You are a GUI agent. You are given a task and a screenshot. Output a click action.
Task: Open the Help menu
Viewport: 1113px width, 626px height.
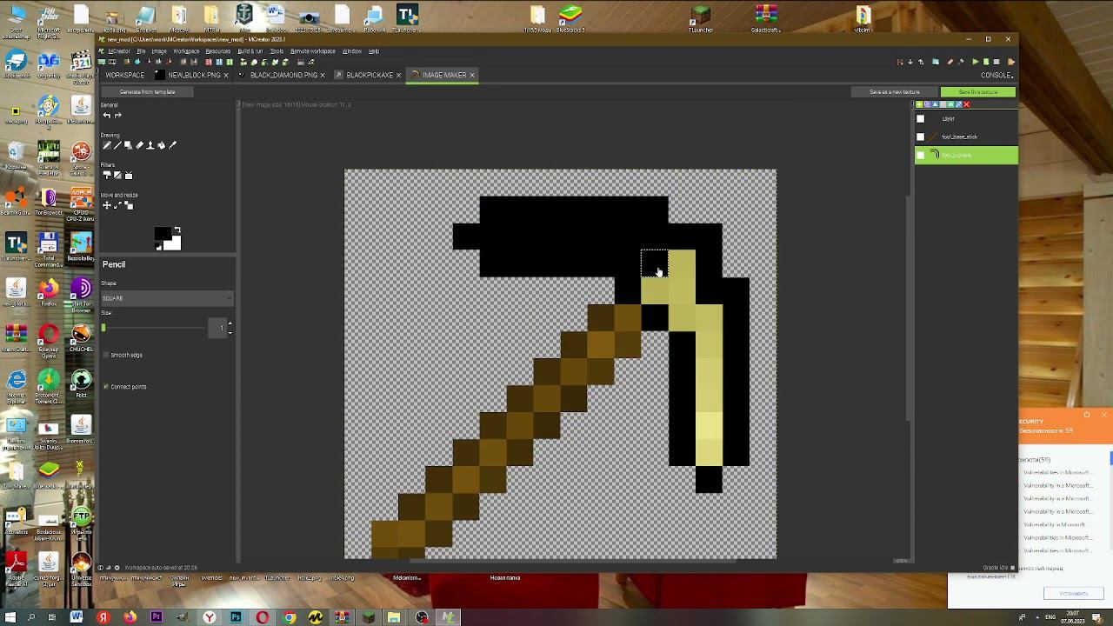coord(373,51)
